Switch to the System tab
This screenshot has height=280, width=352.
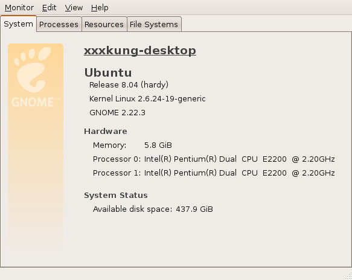point(18,24)
